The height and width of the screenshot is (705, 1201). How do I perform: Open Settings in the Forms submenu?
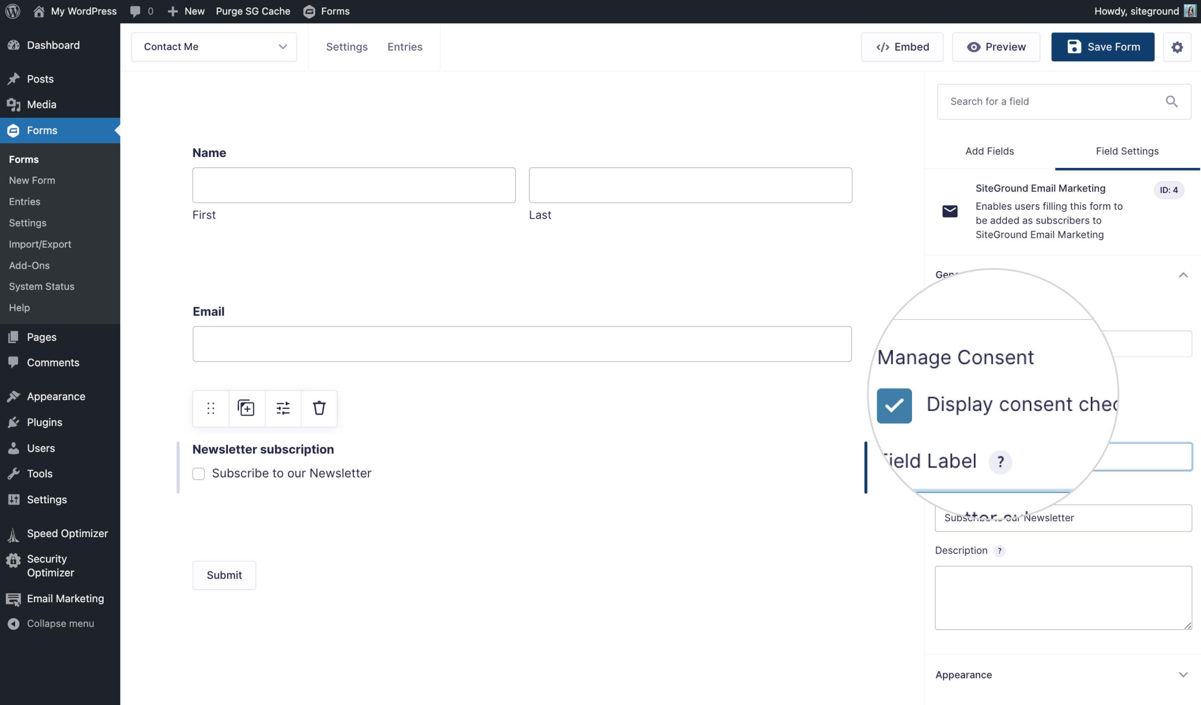pyautogui.click(x=28, y=222)
